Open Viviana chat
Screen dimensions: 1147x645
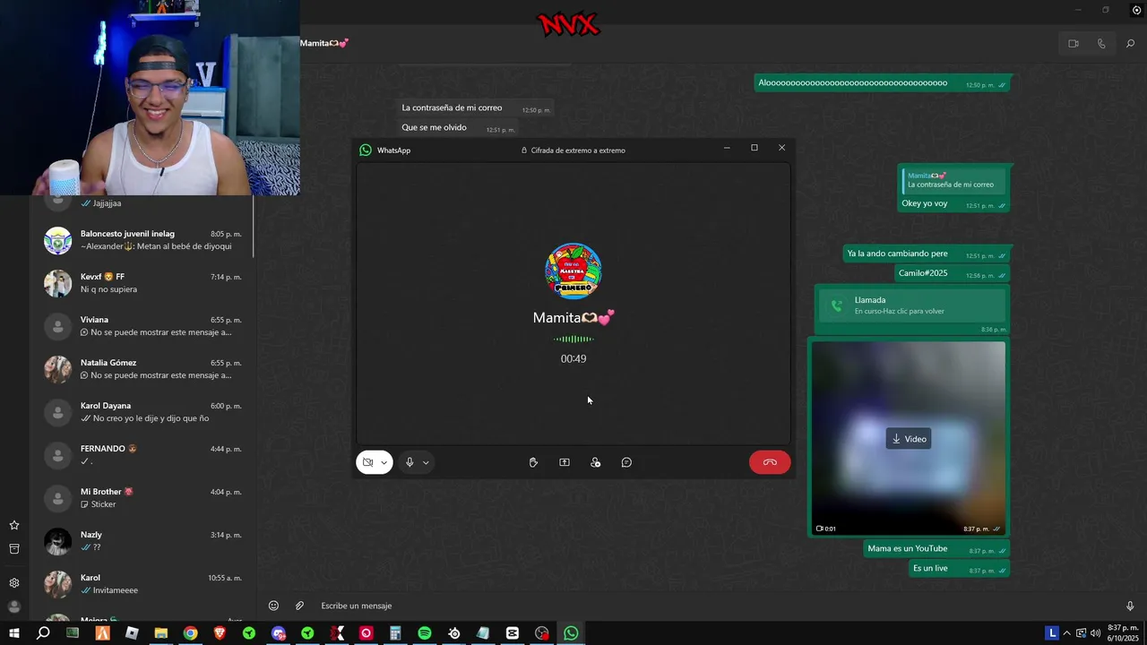point(143,326)
